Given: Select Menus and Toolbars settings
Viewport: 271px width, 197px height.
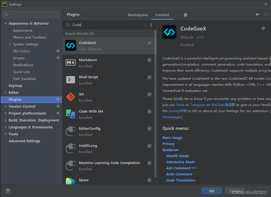Looking at the screenshot, I should coord(30,37).
